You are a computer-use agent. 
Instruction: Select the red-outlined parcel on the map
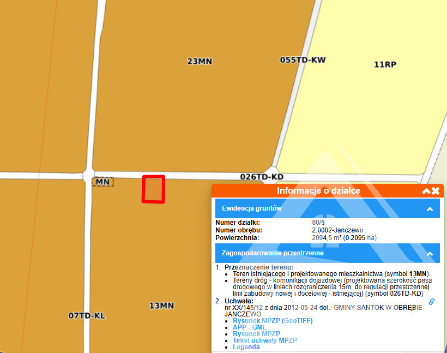154,189
